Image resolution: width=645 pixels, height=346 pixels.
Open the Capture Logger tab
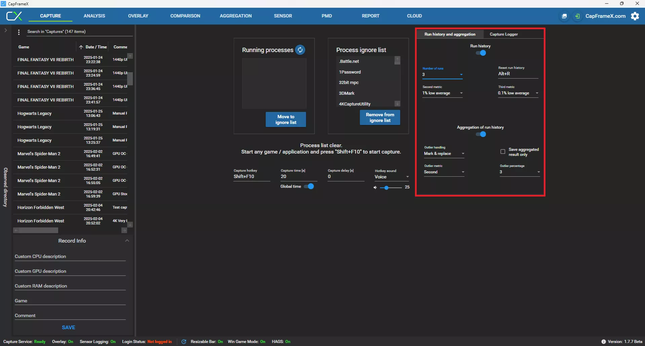click(503, 34)
